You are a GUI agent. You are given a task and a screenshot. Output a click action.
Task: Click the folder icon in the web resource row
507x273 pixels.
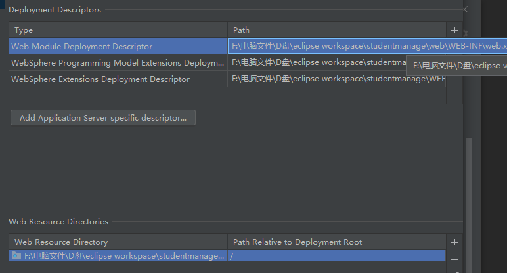pos(16,255)
